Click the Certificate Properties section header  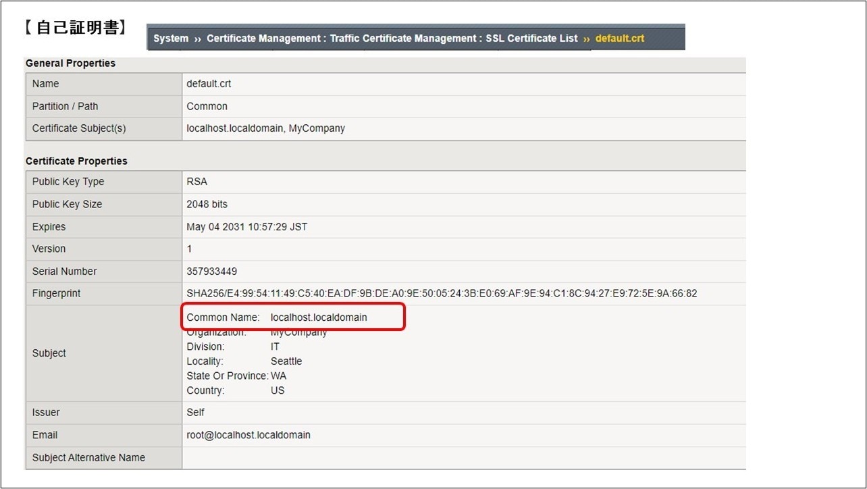pyautogui.click(x=76, y=161)
